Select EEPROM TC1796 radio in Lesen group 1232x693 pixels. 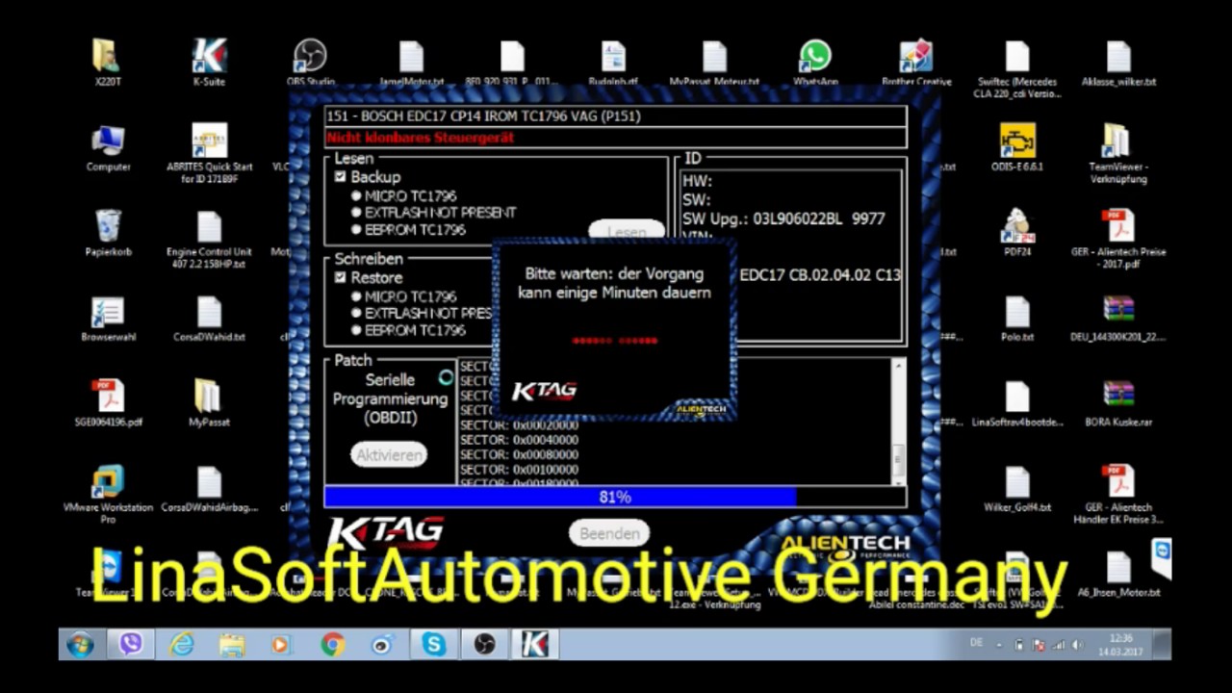point(356,230)
